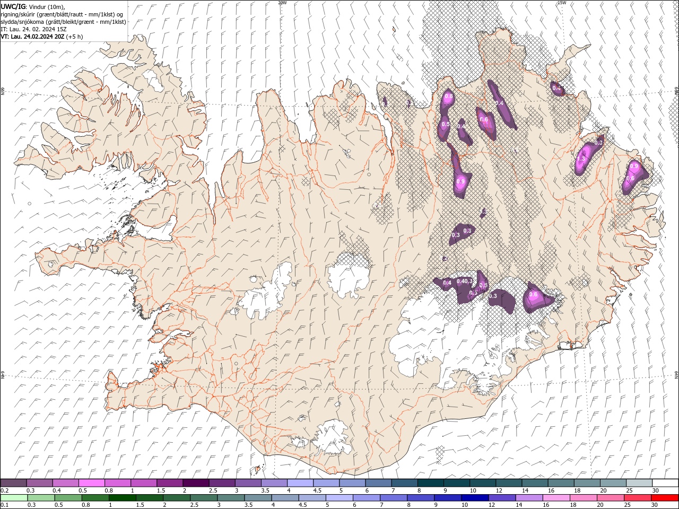679x509 pixels.
Task: Click the '(+5 h)' forecast offset text
Action: tap(75, 37)
